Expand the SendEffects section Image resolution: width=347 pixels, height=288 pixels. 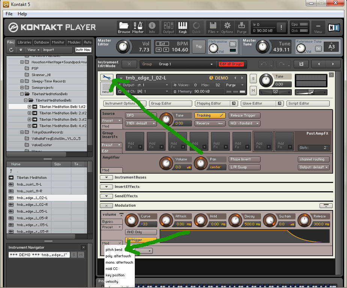[x=106, y=196]
